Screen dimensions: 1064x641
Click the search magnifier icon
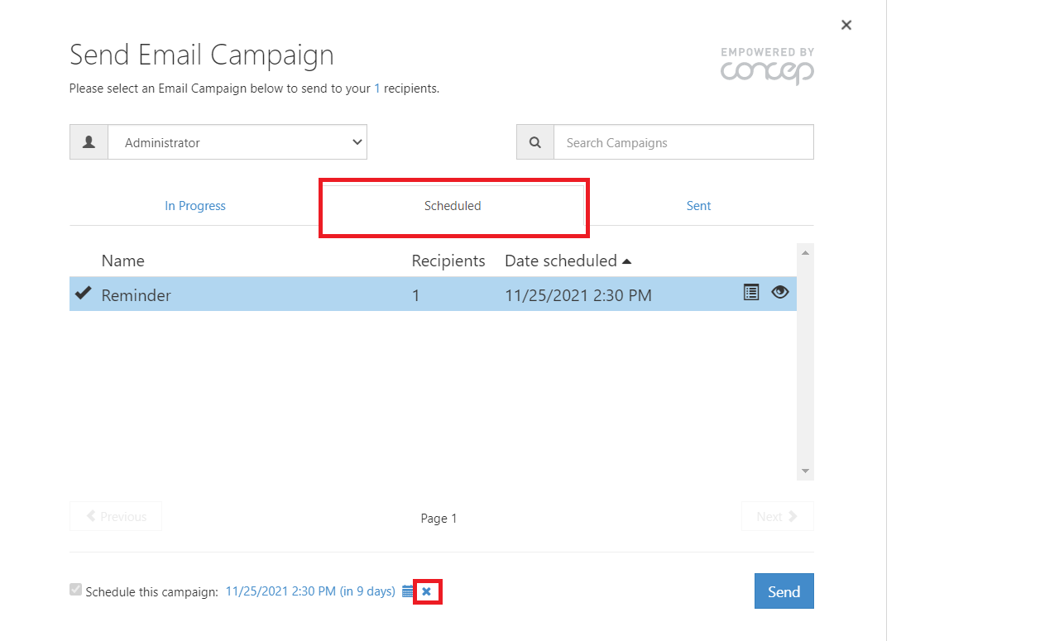point(535,142)
